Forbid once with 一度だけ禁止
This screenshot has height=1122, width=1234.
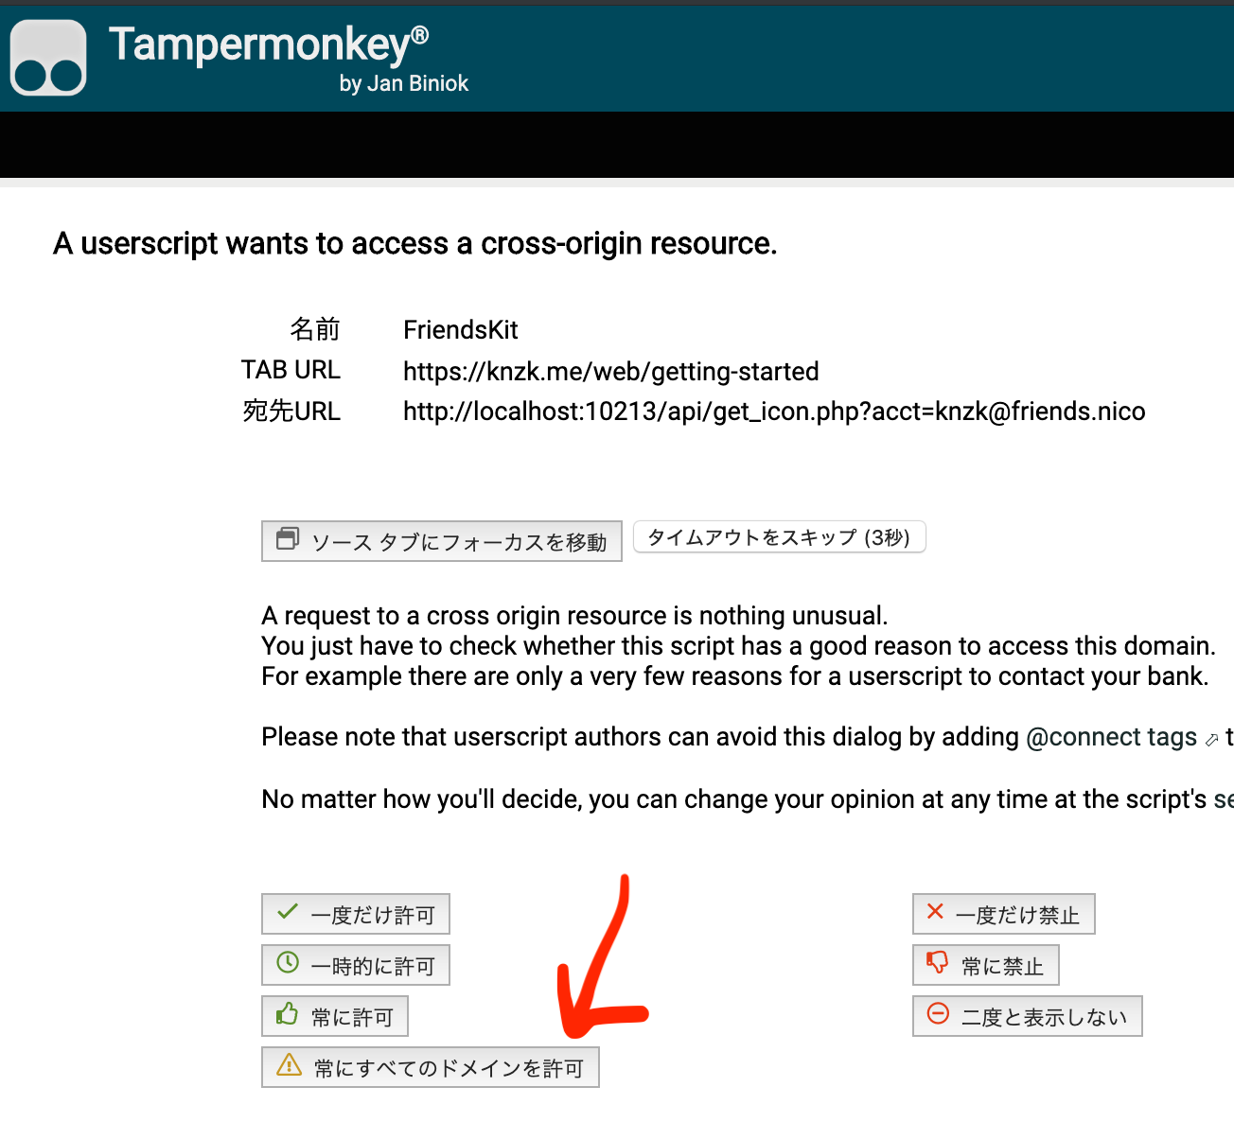point(1004,914)
